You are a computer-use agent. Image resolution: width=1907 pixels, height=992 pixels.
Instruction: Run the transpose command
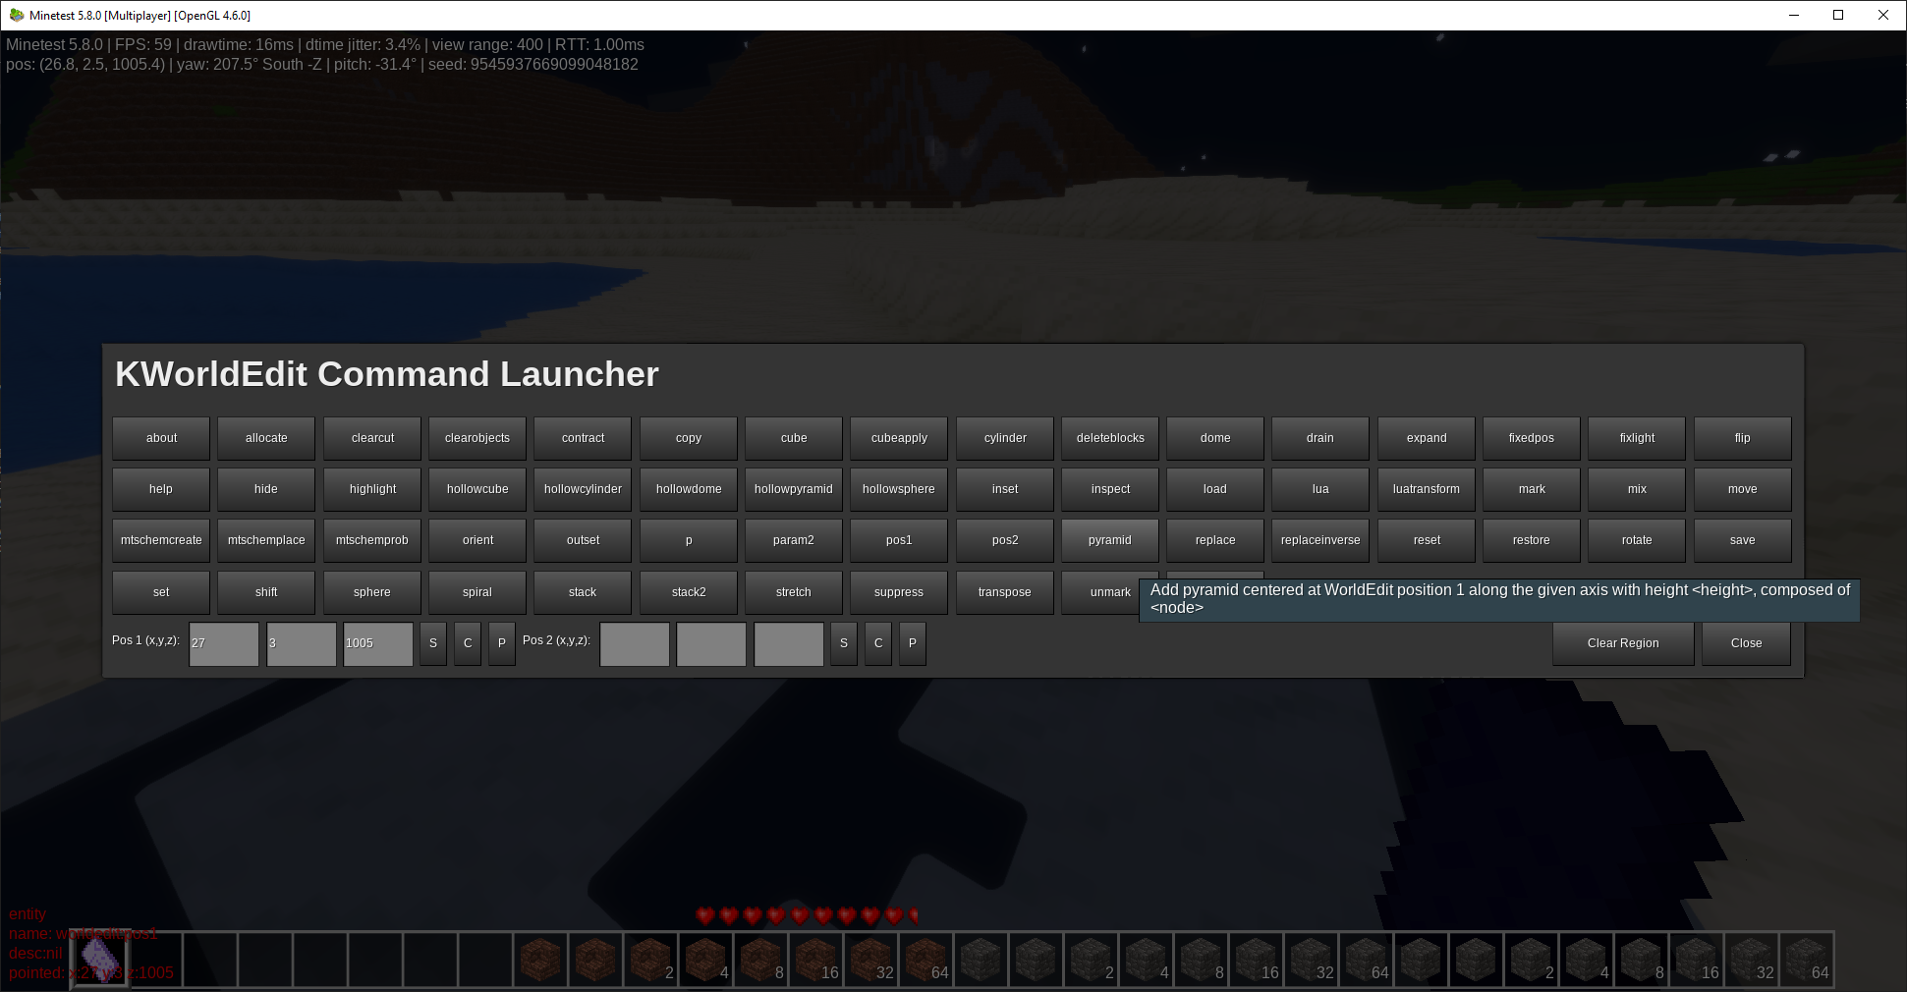1004,592
